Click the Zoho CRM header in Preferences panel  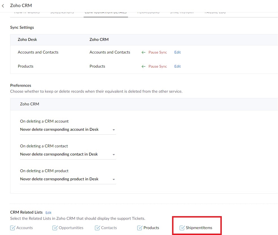(29, 104)
